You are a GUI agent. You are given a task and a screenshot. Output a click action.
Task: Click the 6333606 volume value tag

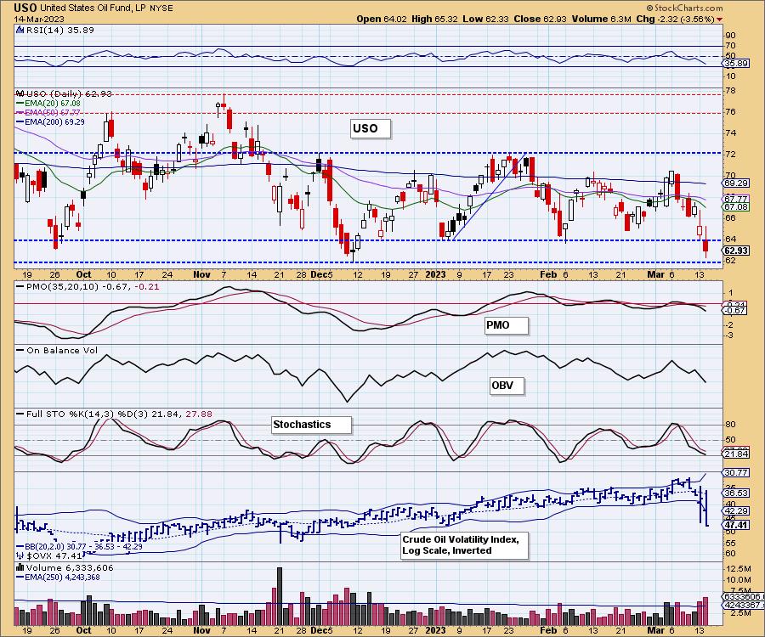743,596
